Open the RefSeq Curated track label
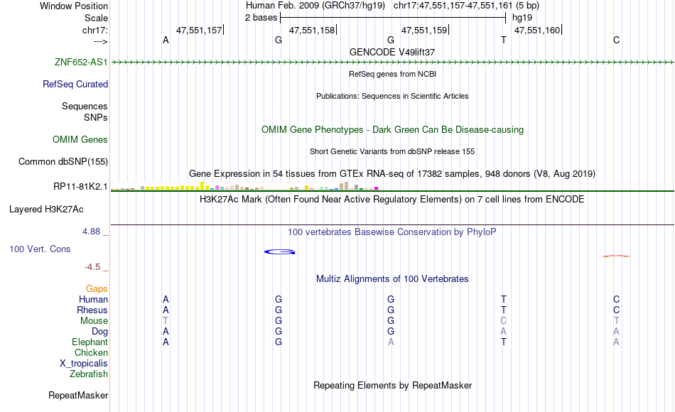 (75, 84)
